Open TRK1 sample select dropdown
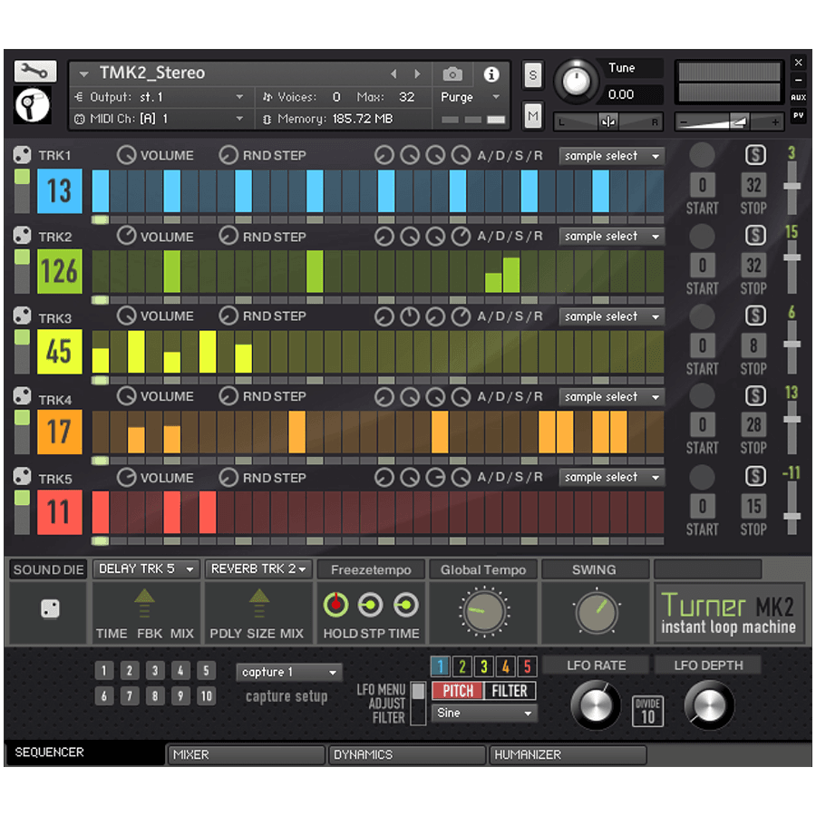Image resolution: width=816 pixels, height=816 pixels. [611, 156]
